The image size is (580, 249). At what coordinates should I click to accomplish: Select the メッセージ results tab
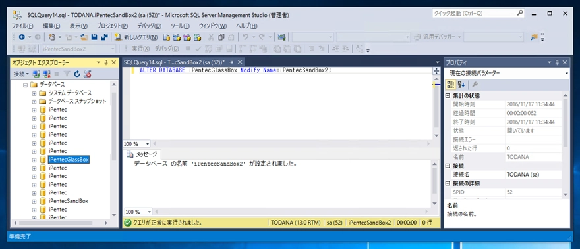[x=142, y=154]
